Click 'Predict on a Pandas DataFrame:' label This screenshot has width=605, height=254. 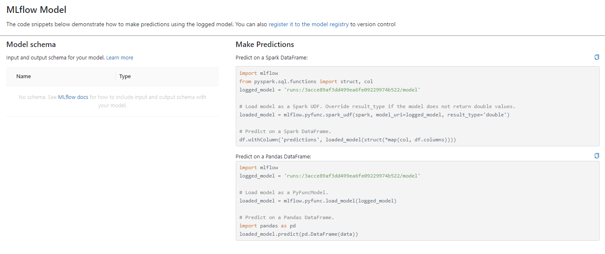tap(273, 157)
